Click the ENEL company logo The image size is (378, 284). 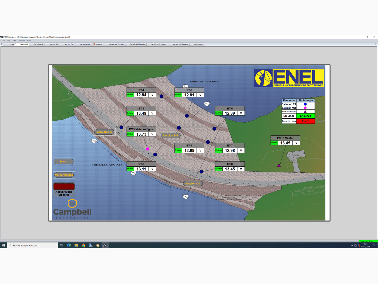tap(289, 78)
